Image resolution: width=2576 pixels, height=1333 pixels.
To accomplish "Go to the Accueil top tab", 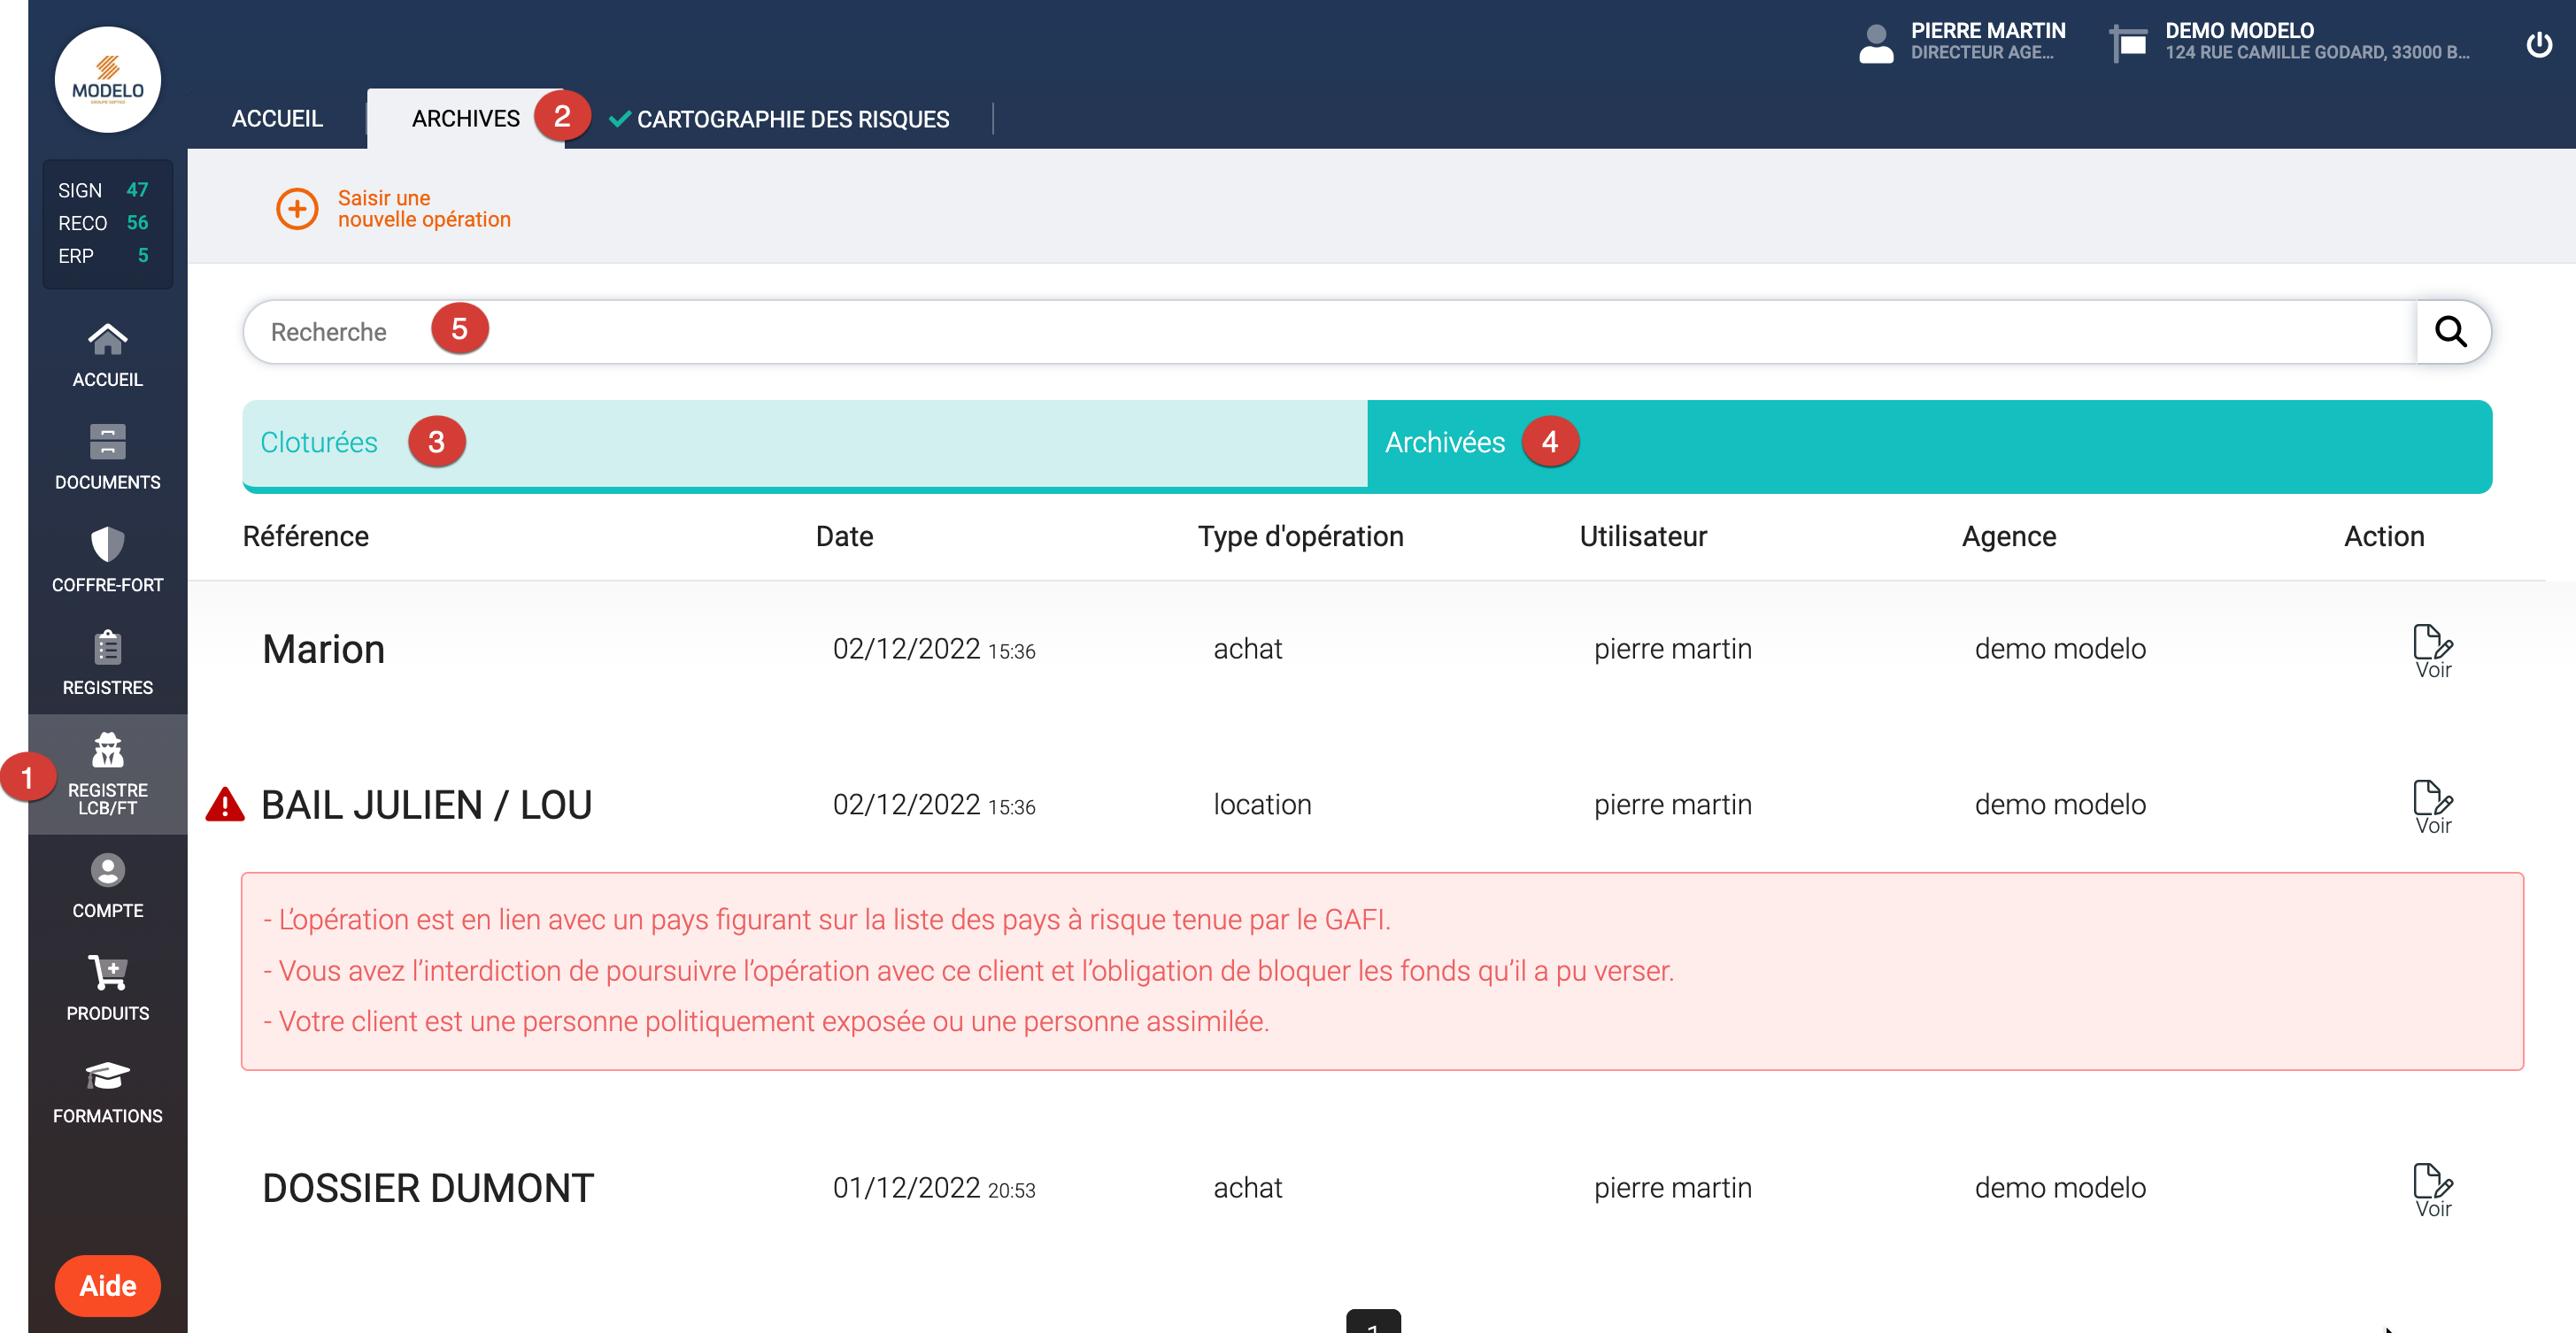I will (x=277, y=119).
